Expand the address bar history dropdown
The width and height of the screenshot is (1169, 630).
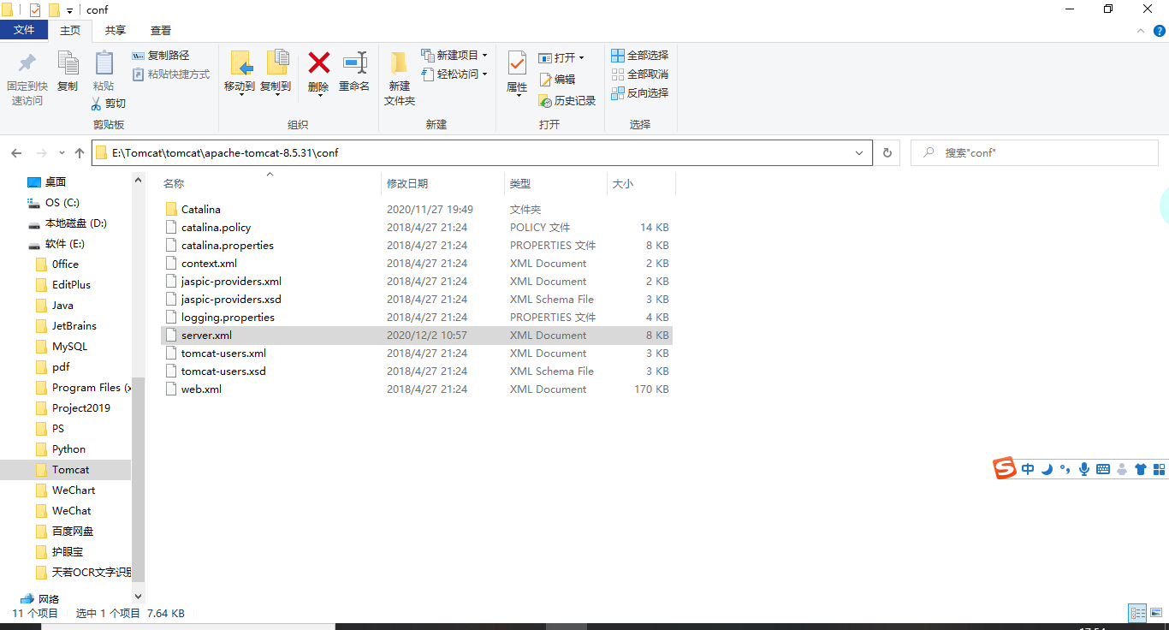point(859,153)
